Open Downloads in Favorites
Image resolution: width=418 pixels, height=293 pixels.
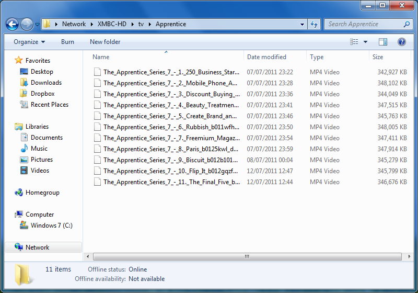tap(46, 83)
